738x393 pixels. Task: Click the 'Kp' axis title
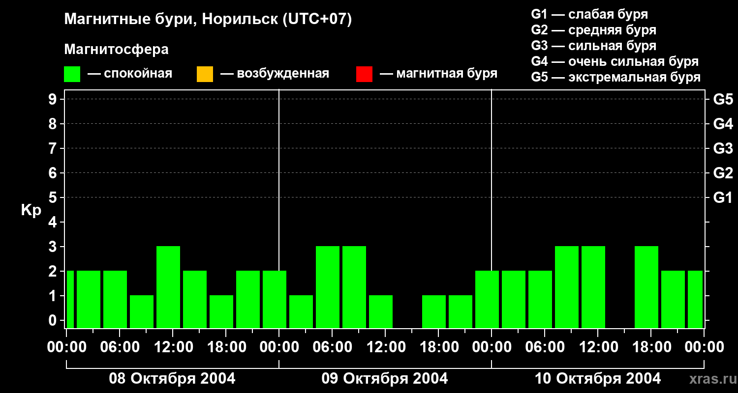[31, 210]
